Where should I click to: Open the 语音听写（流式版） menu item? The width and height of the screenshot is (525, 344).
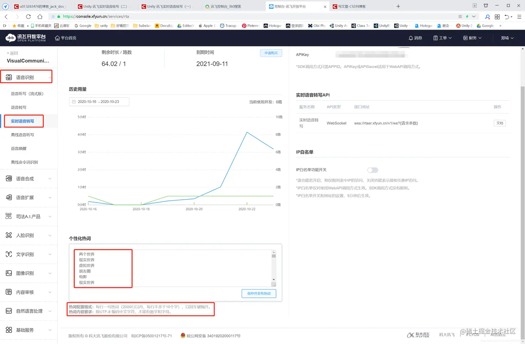pyautogui.click(x=27, y=94)
